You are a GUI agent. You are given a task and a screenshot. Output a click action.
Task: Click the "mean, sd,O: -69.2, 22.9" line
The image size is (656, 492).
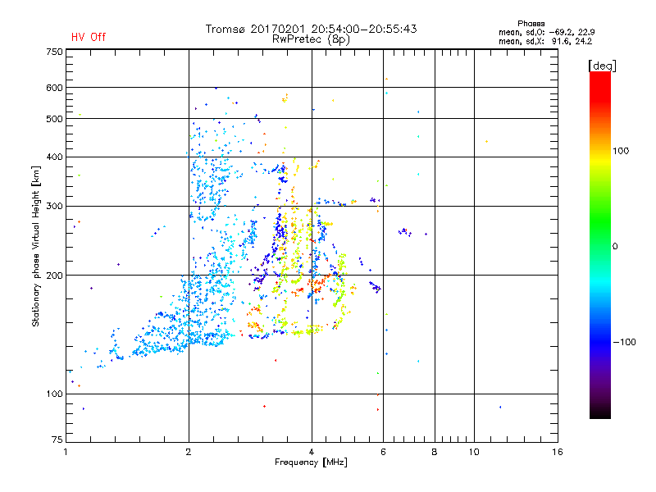pos(546,32)
